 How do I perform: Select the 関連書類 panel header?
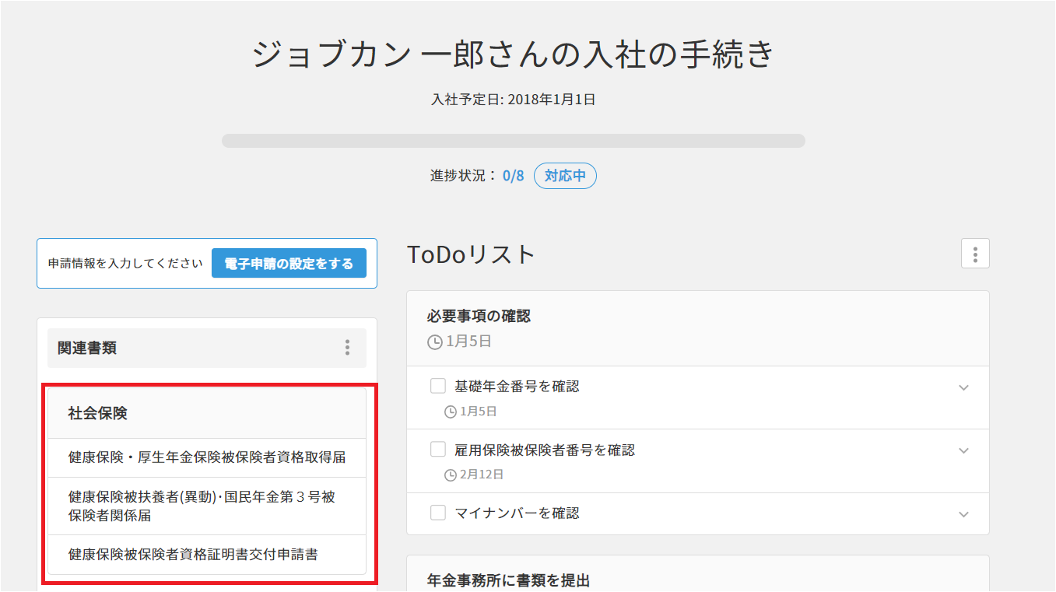coord(87,348)
